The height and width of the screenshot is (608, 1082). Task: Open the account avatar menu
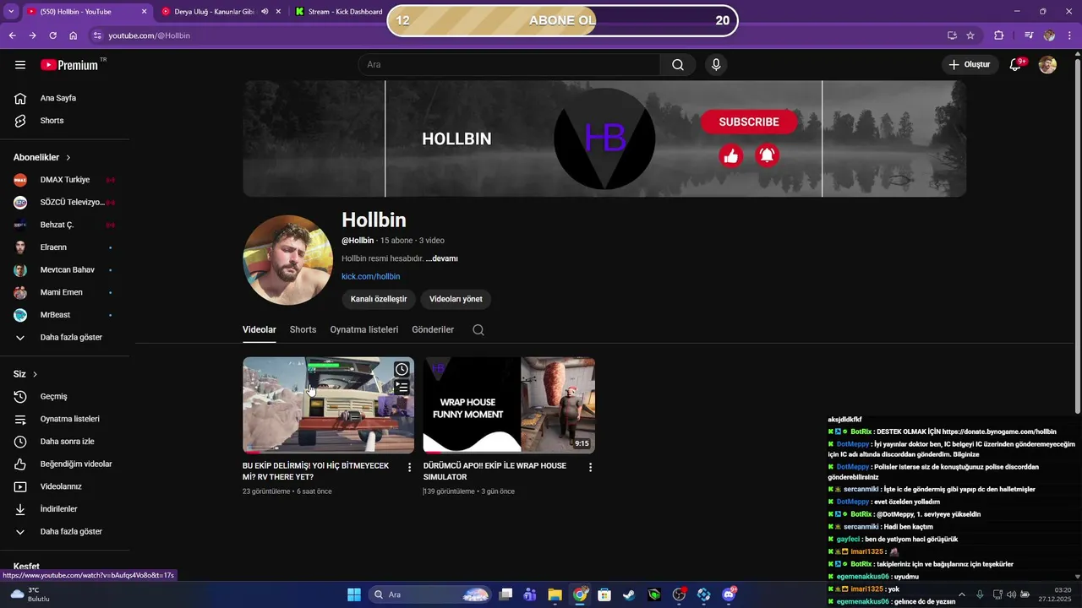point(1047,65)
